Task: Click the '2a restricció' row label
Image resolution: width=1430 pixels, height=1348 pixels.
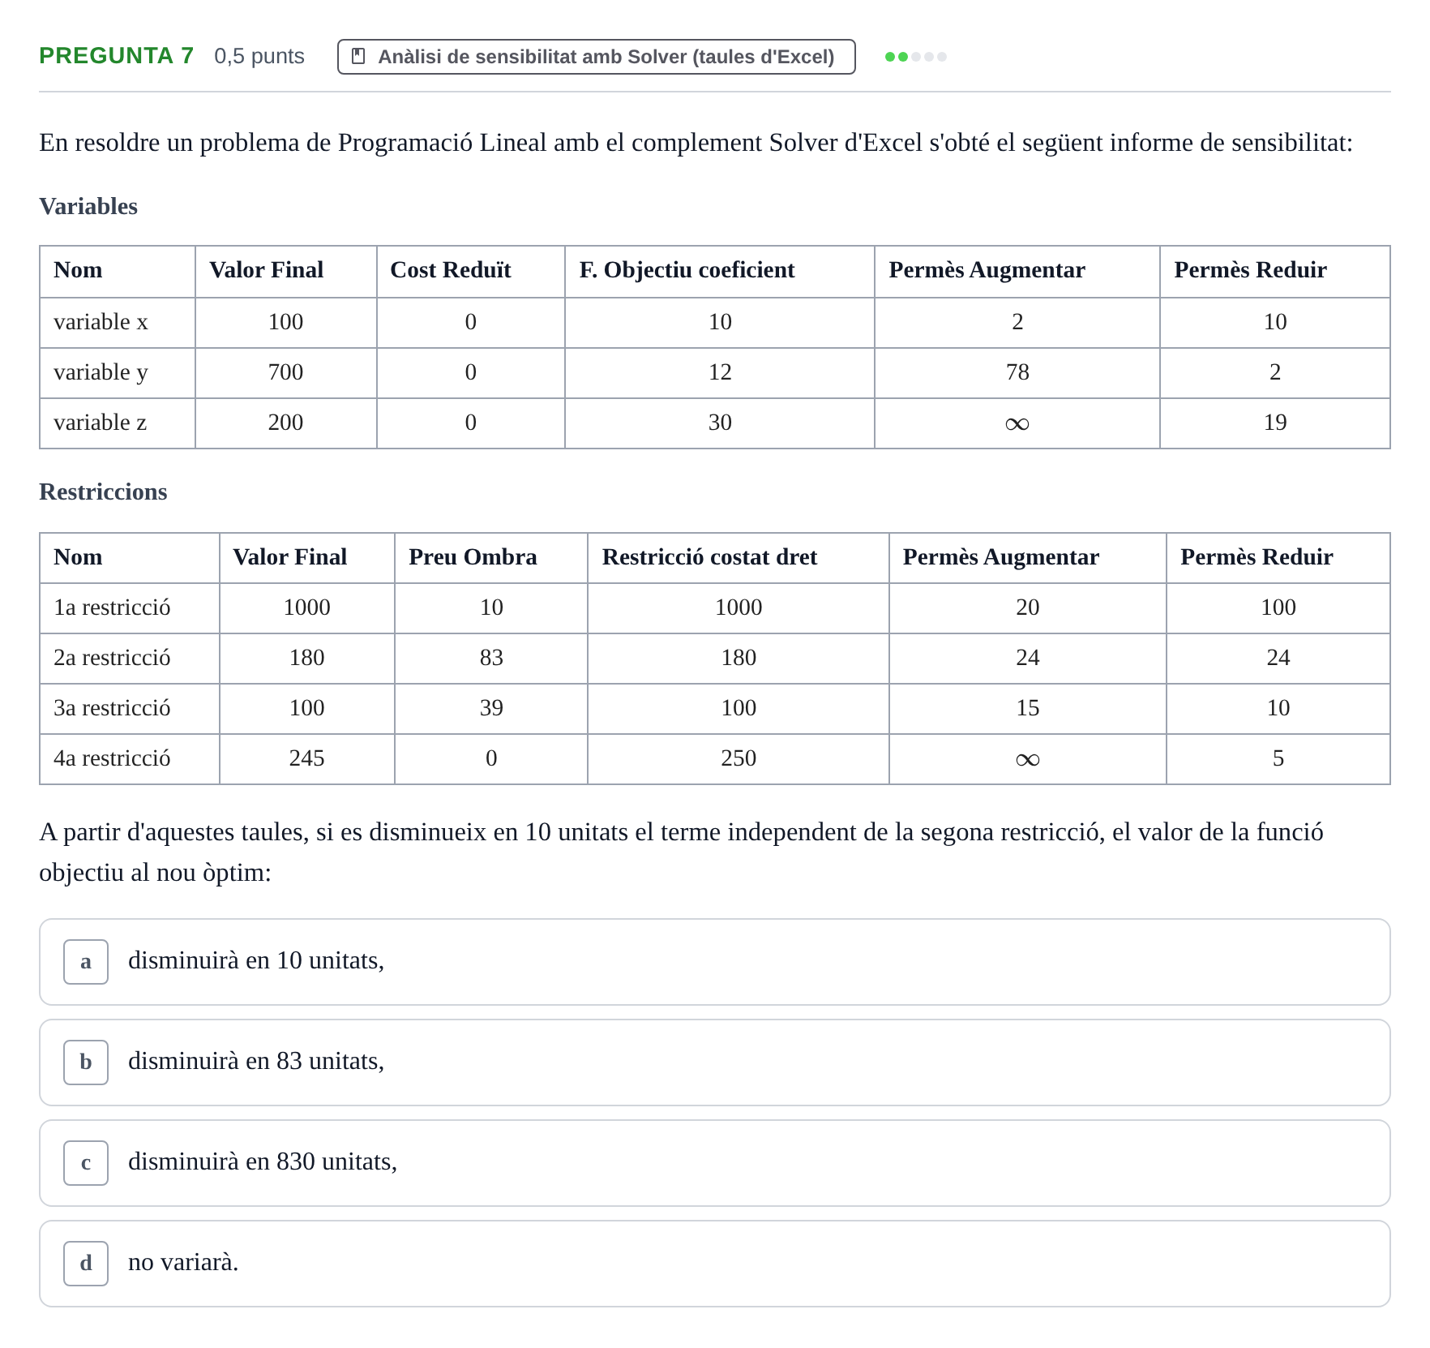Action: [112, 658]
